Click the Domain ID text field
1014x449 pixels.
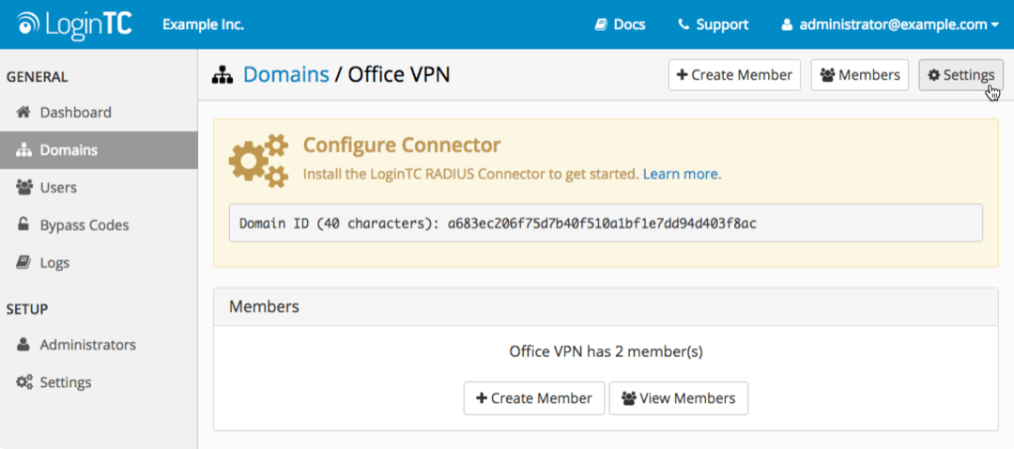tap(606, 224)
